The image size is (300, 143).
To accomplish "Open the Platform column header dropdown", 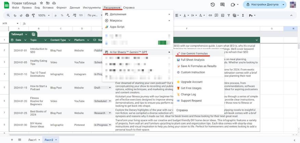I will pyautogui.click(x=88, y=40).
